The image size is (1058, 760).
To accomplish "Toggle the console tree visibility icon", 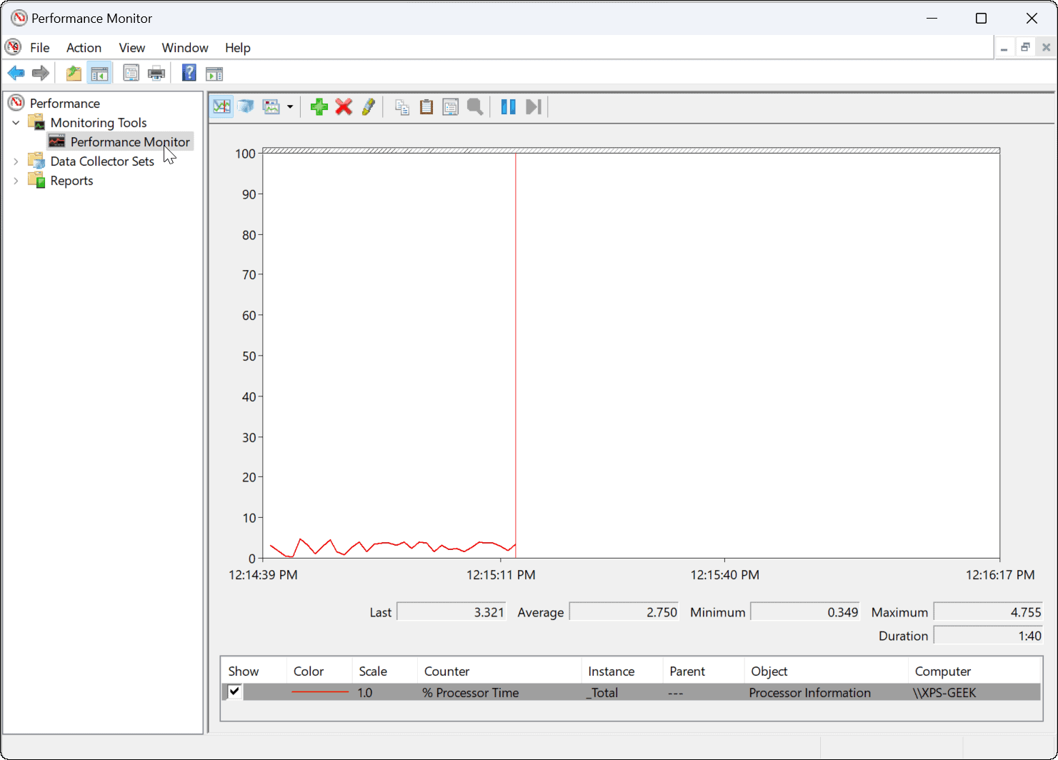I will tap(99, 72).
